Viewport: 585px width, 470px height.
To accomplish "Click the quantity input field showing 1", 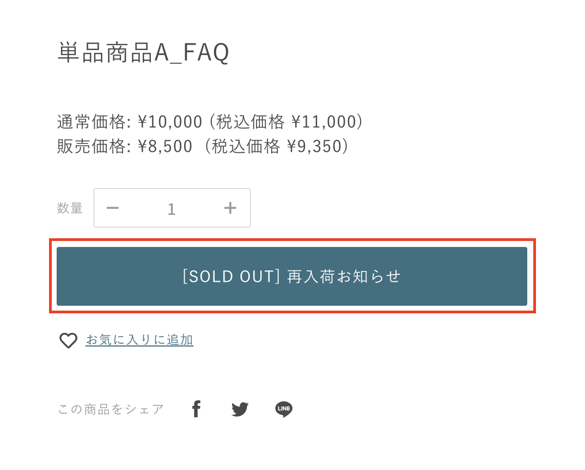I will tap(172, 208).
